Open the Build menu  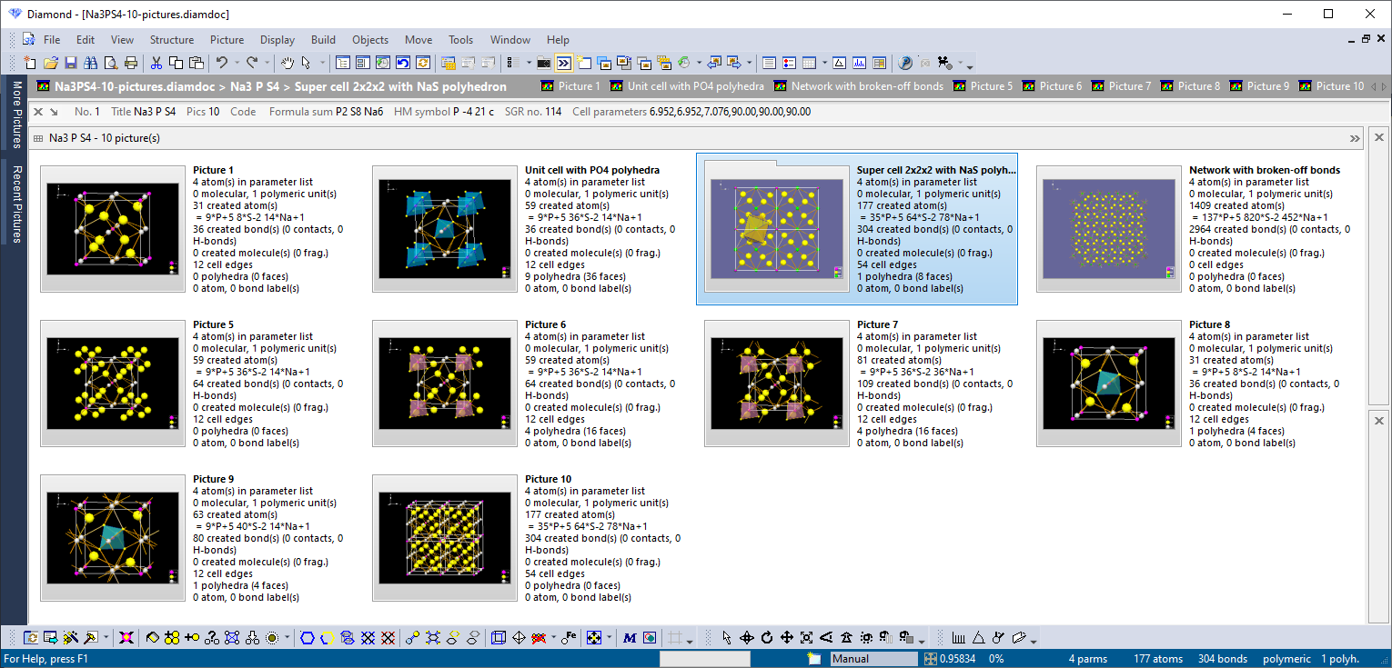(323, 39)
